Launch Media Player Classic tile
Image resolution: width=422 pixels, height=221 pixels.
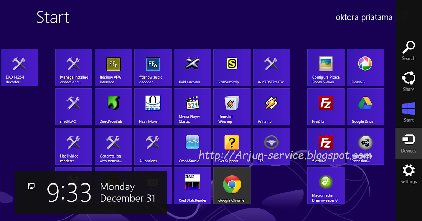[x=192, y=107]
